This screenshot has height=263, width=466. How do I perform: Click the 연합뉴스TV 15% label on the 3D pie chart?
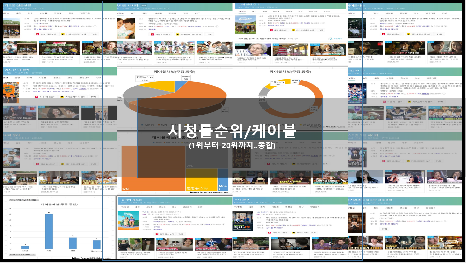tap(145, 78)
